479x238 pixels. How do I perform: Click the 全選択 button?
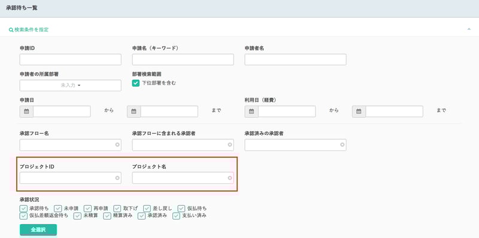tap(38, 230)
